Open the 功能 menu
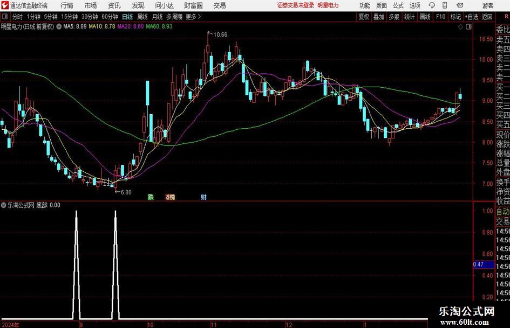510x328 pixels. coord(365,5)
